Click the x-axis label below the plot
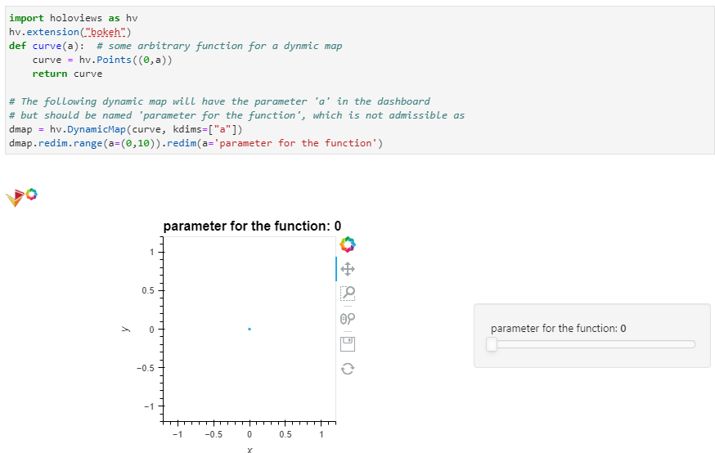Viewport: 715px width, 453px height. click(x=250, y=449)
